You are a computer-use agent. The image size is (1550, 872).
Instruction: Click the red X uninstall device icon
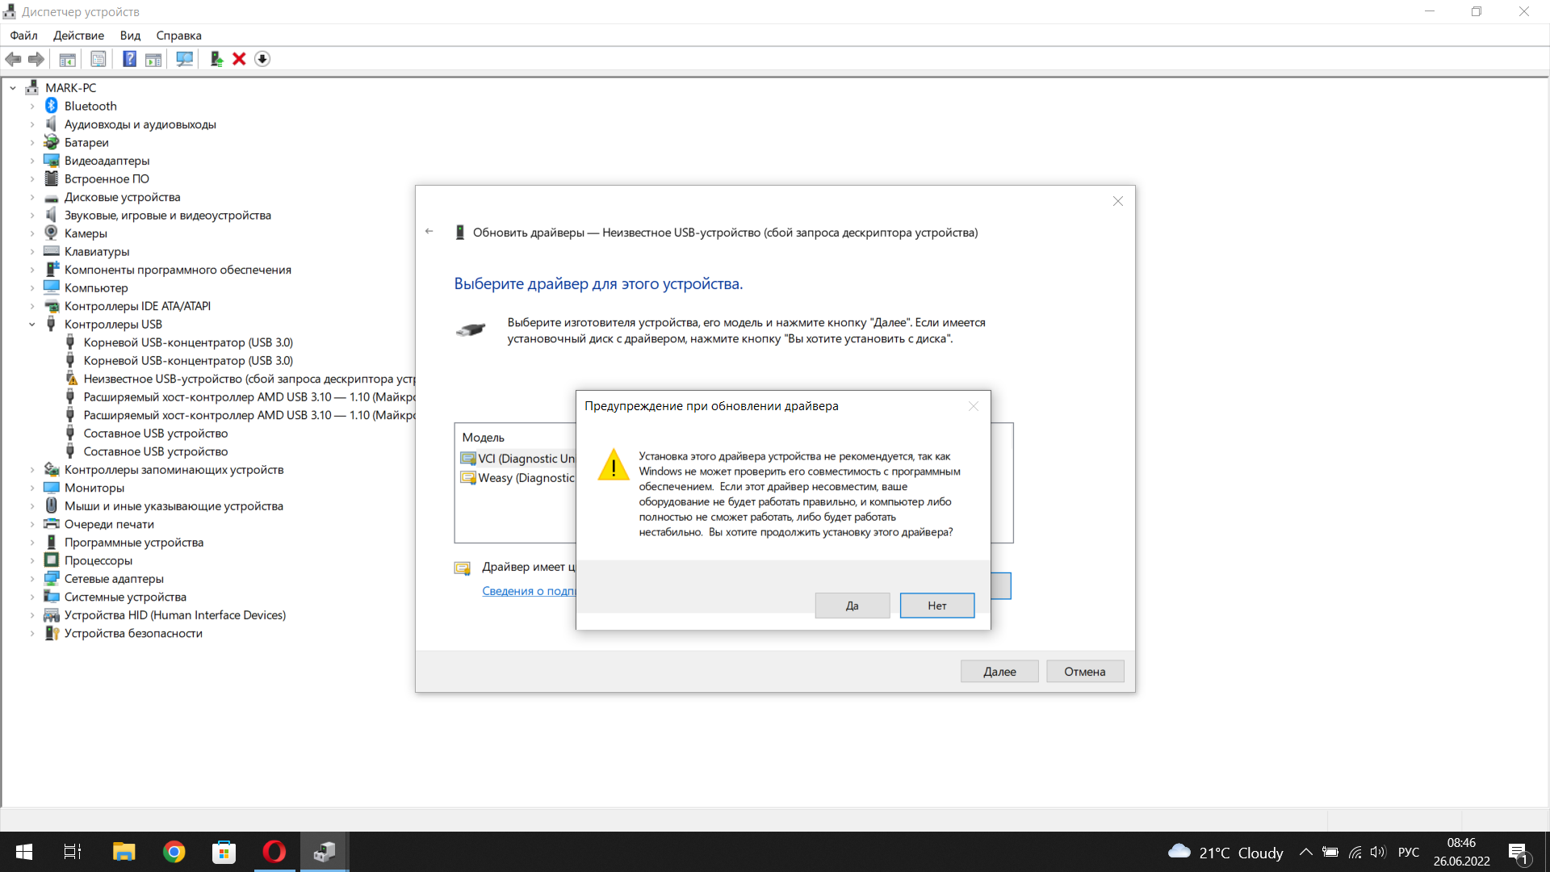pyautogui.click(x=239, y=59)
